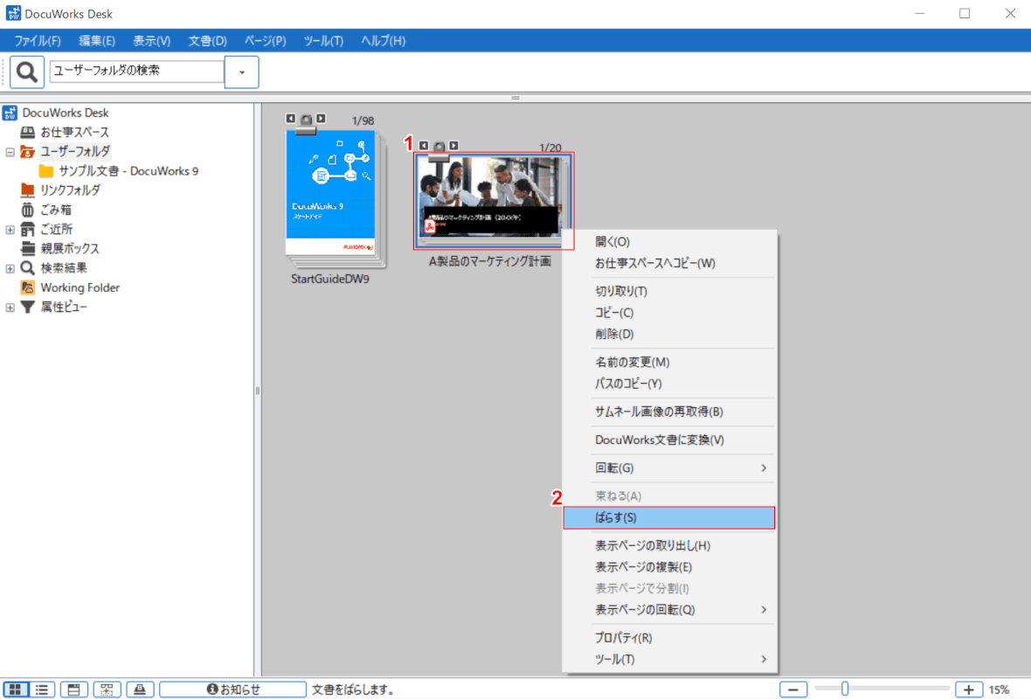Toggle the info view pane button

73,689
